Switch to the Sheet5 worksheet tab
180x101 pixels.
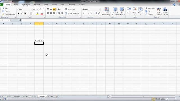(x=50, y=97)
